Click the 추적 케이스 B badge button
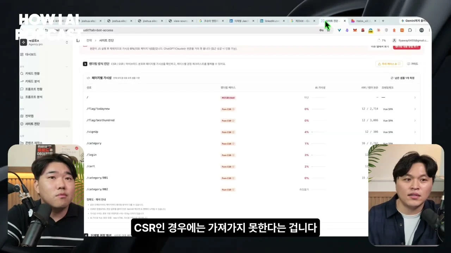This screenshot has width=451, height=253. 389,64
